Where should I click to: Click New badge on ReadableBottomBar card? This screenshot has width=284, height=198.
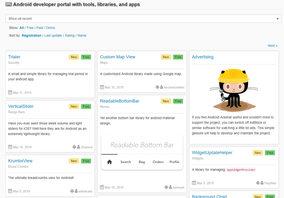pos(166,101)
